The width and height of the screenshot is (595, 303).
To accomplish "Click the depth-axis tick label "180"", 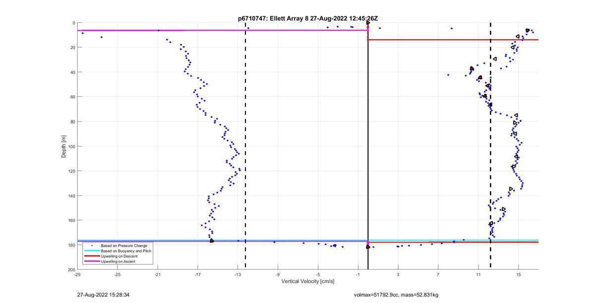I will [71, 245].
